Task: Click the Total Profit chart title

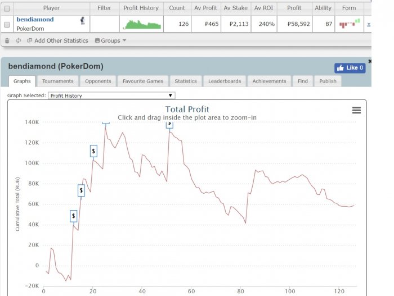Action: click(187, 109)
